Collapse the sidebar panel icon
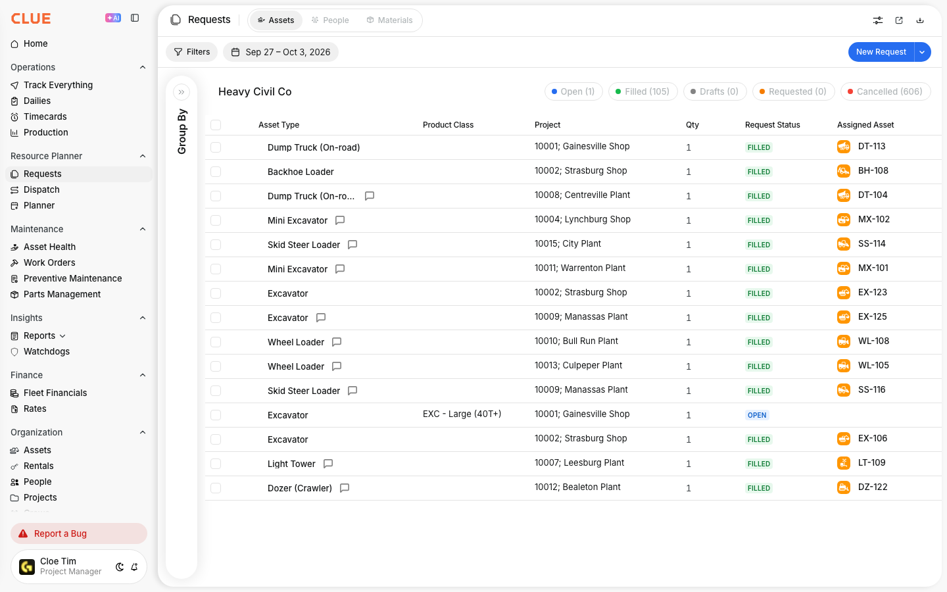The width and height of the screenshot is (947, 592). (x=135, y=18)
